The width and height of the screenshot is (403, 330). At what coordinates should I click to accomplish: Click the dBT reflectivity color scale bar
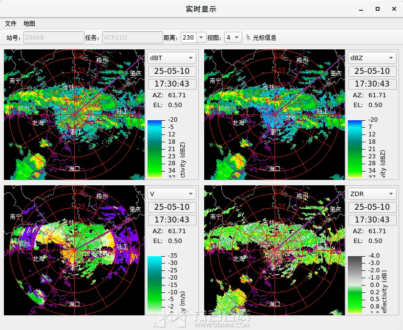156,148
